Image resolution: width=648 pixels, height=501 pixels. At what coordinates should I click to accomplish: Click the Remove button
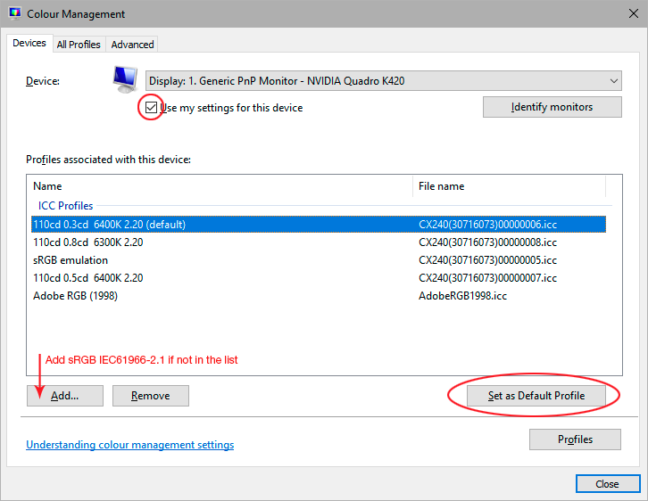(150, 396)
